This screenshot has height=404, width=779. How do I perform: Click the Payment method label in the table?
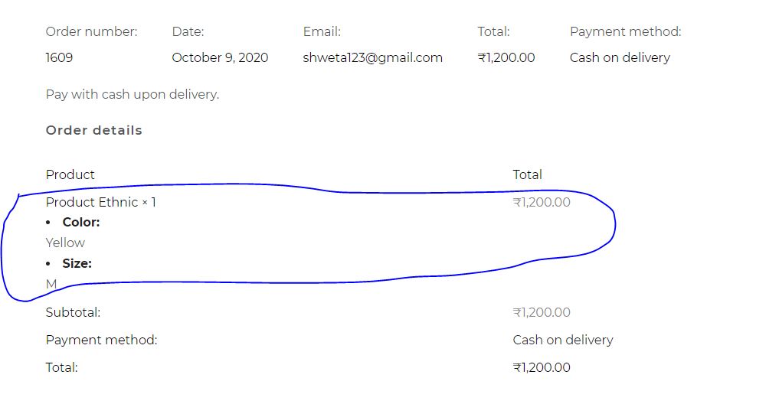click(101, 340)
